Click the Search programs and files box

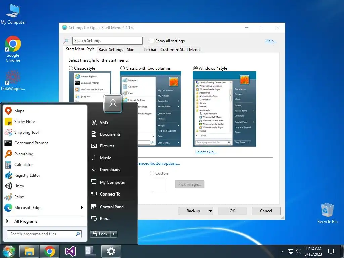pyautogui.click(x=44, y=234)
